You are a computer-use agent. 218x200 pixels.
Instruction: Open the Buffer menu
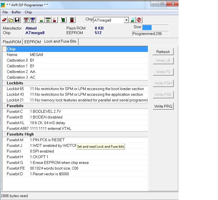pos(16,12)
